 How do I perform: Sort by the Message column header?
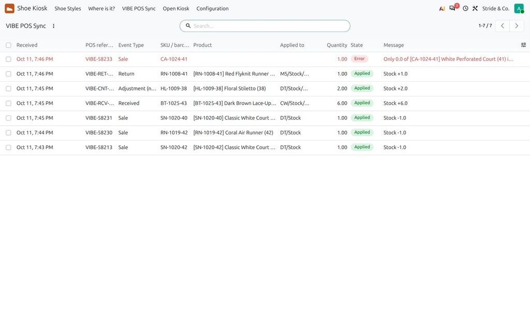click(x=393, y=45)
